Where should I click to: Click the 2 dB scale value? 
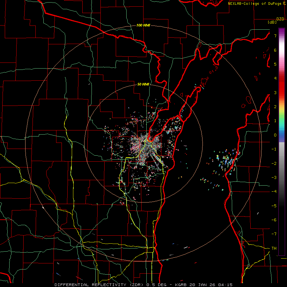275,107
